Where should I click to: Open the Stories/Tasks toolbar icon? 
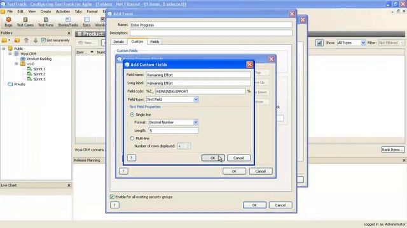[x=68, y=22]
